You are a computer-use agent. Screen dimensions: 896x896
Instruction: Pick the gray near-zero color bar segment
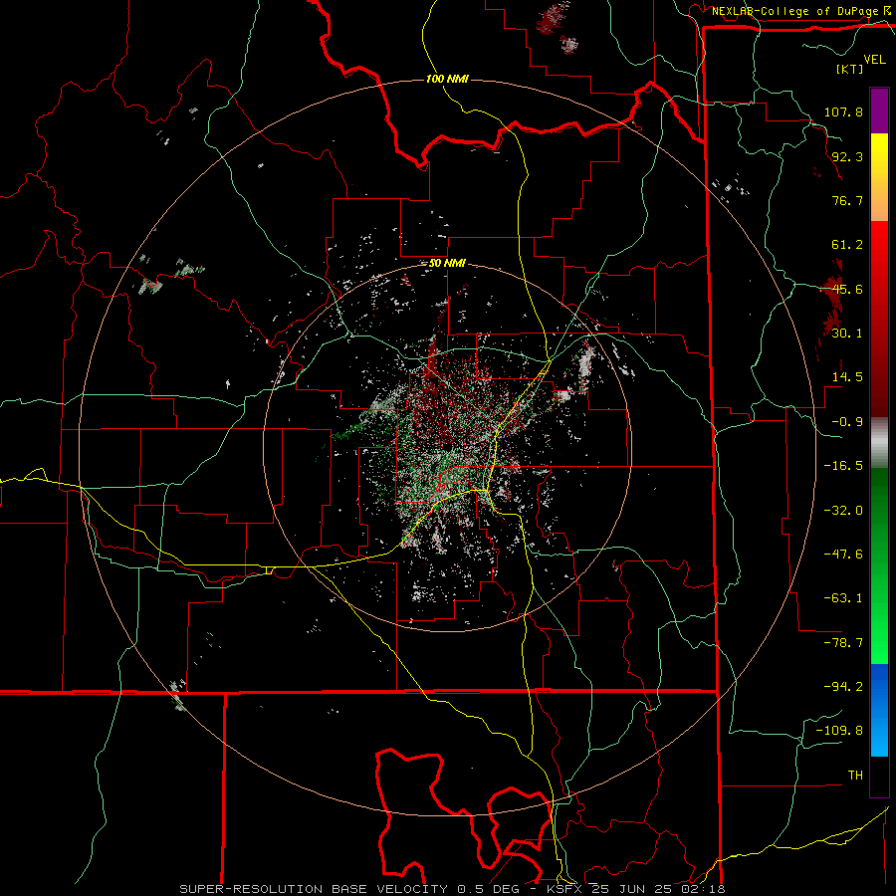(879, 443)
